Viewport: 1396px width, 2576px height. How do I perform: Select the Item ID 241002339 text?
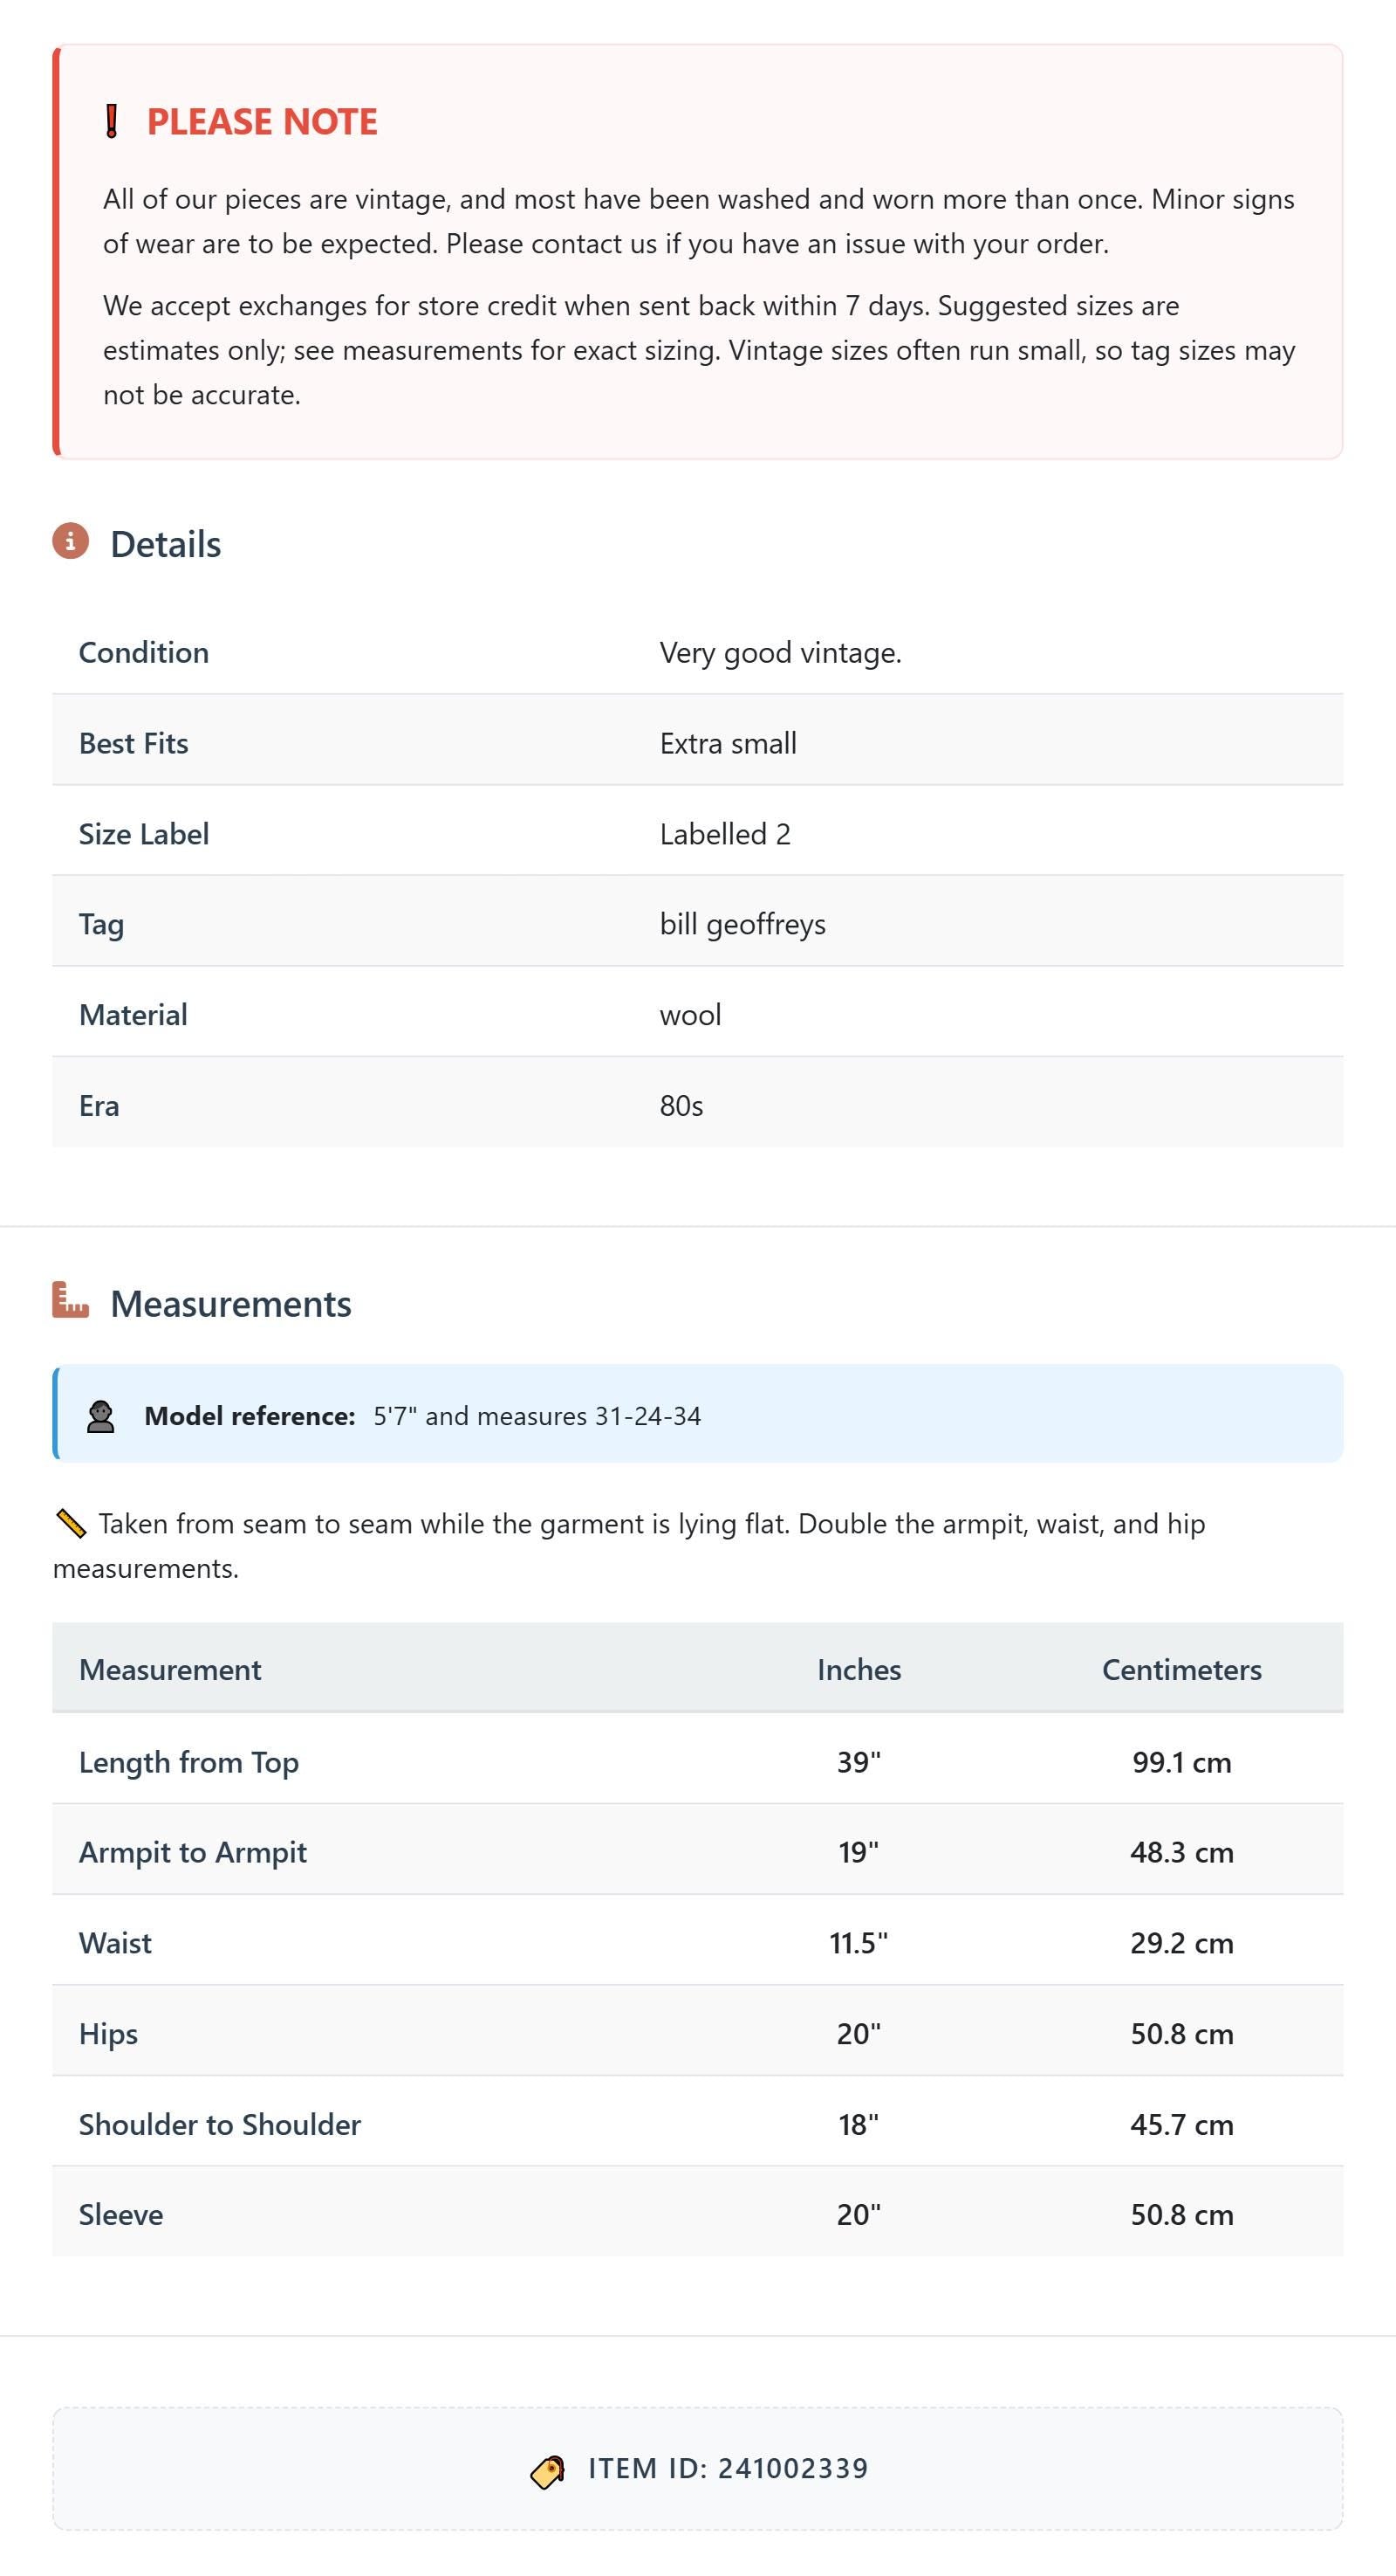click(x=729, y=2468)
